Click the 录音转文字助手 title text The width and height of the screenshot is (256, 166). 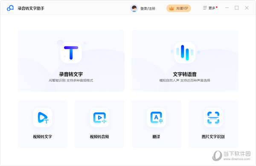31,8
